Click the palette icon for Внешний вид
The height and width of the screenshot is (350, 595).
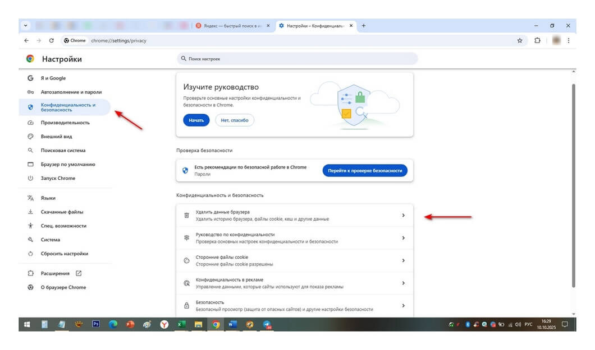(x=30, y=137)
